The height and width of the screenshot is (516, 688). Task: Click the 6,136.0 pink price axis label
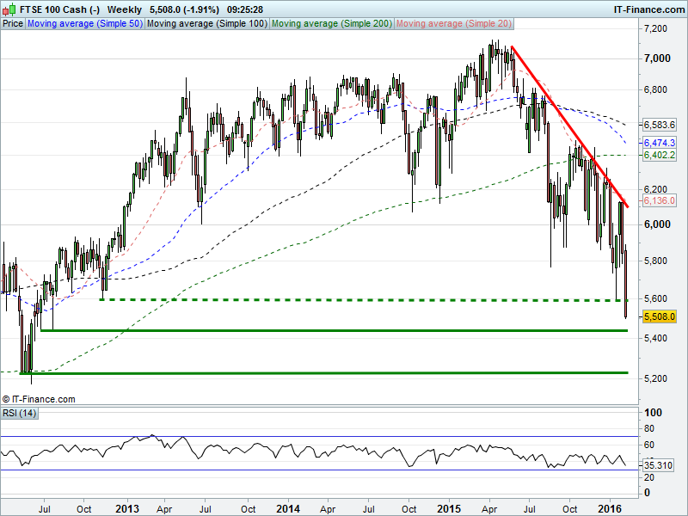[x=660, y=200]
